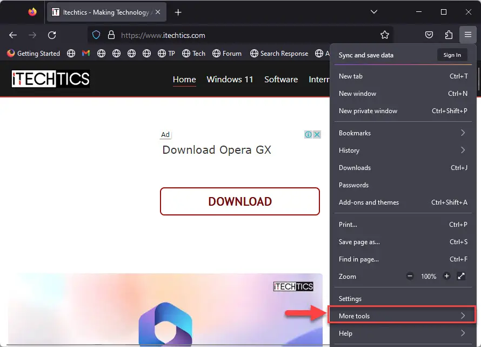List all tabs dropdown arrow
This screenshot has height=347, width=481.
click(373, 12)
